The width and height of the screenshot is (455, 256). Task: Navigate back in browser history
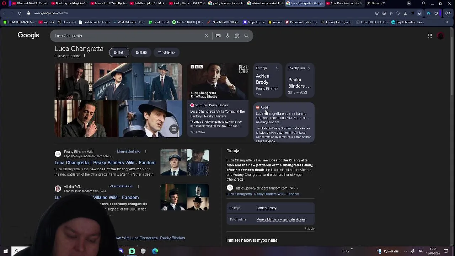(x=4, y=13)
